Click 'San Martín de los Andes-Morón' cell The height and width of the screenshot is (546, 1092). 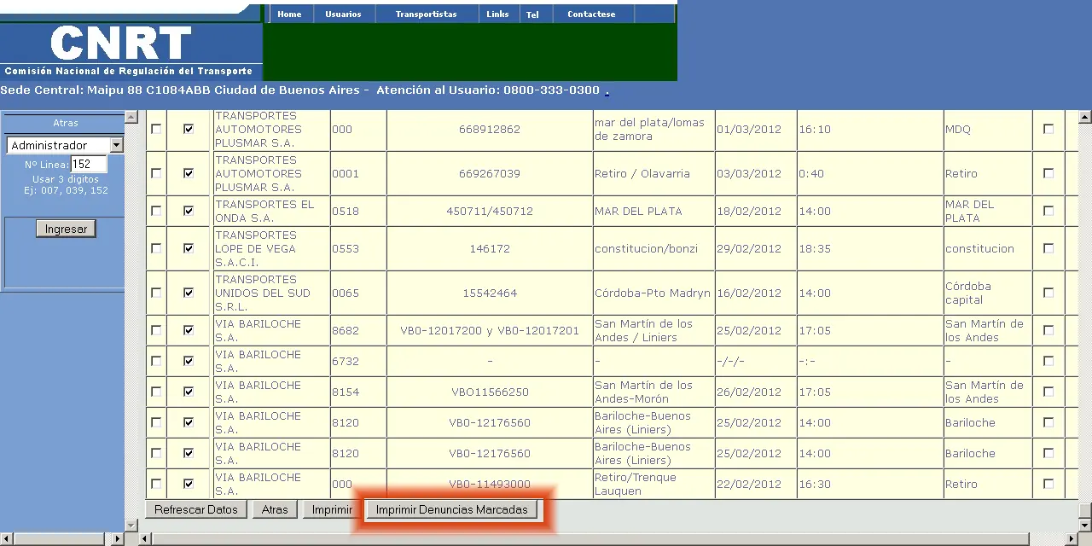(x=653, y=392)
